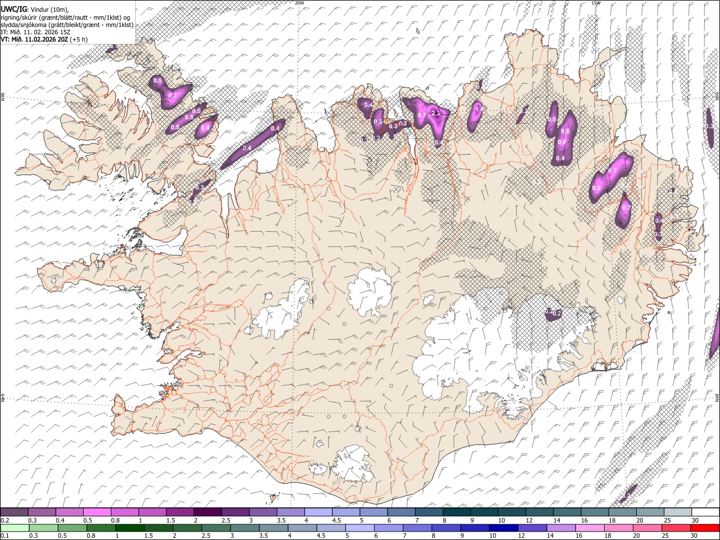The height and width of the screenshot is (540, 720).
Task: Pick the crimson swatch at 25 in lower legend
Action: [x=676, y=528]
